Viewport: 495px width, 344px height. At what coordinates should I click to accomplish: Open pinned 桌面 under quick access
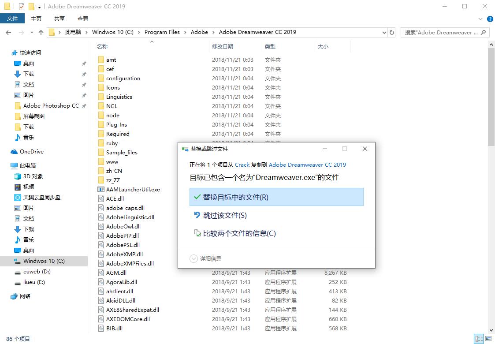28,63
